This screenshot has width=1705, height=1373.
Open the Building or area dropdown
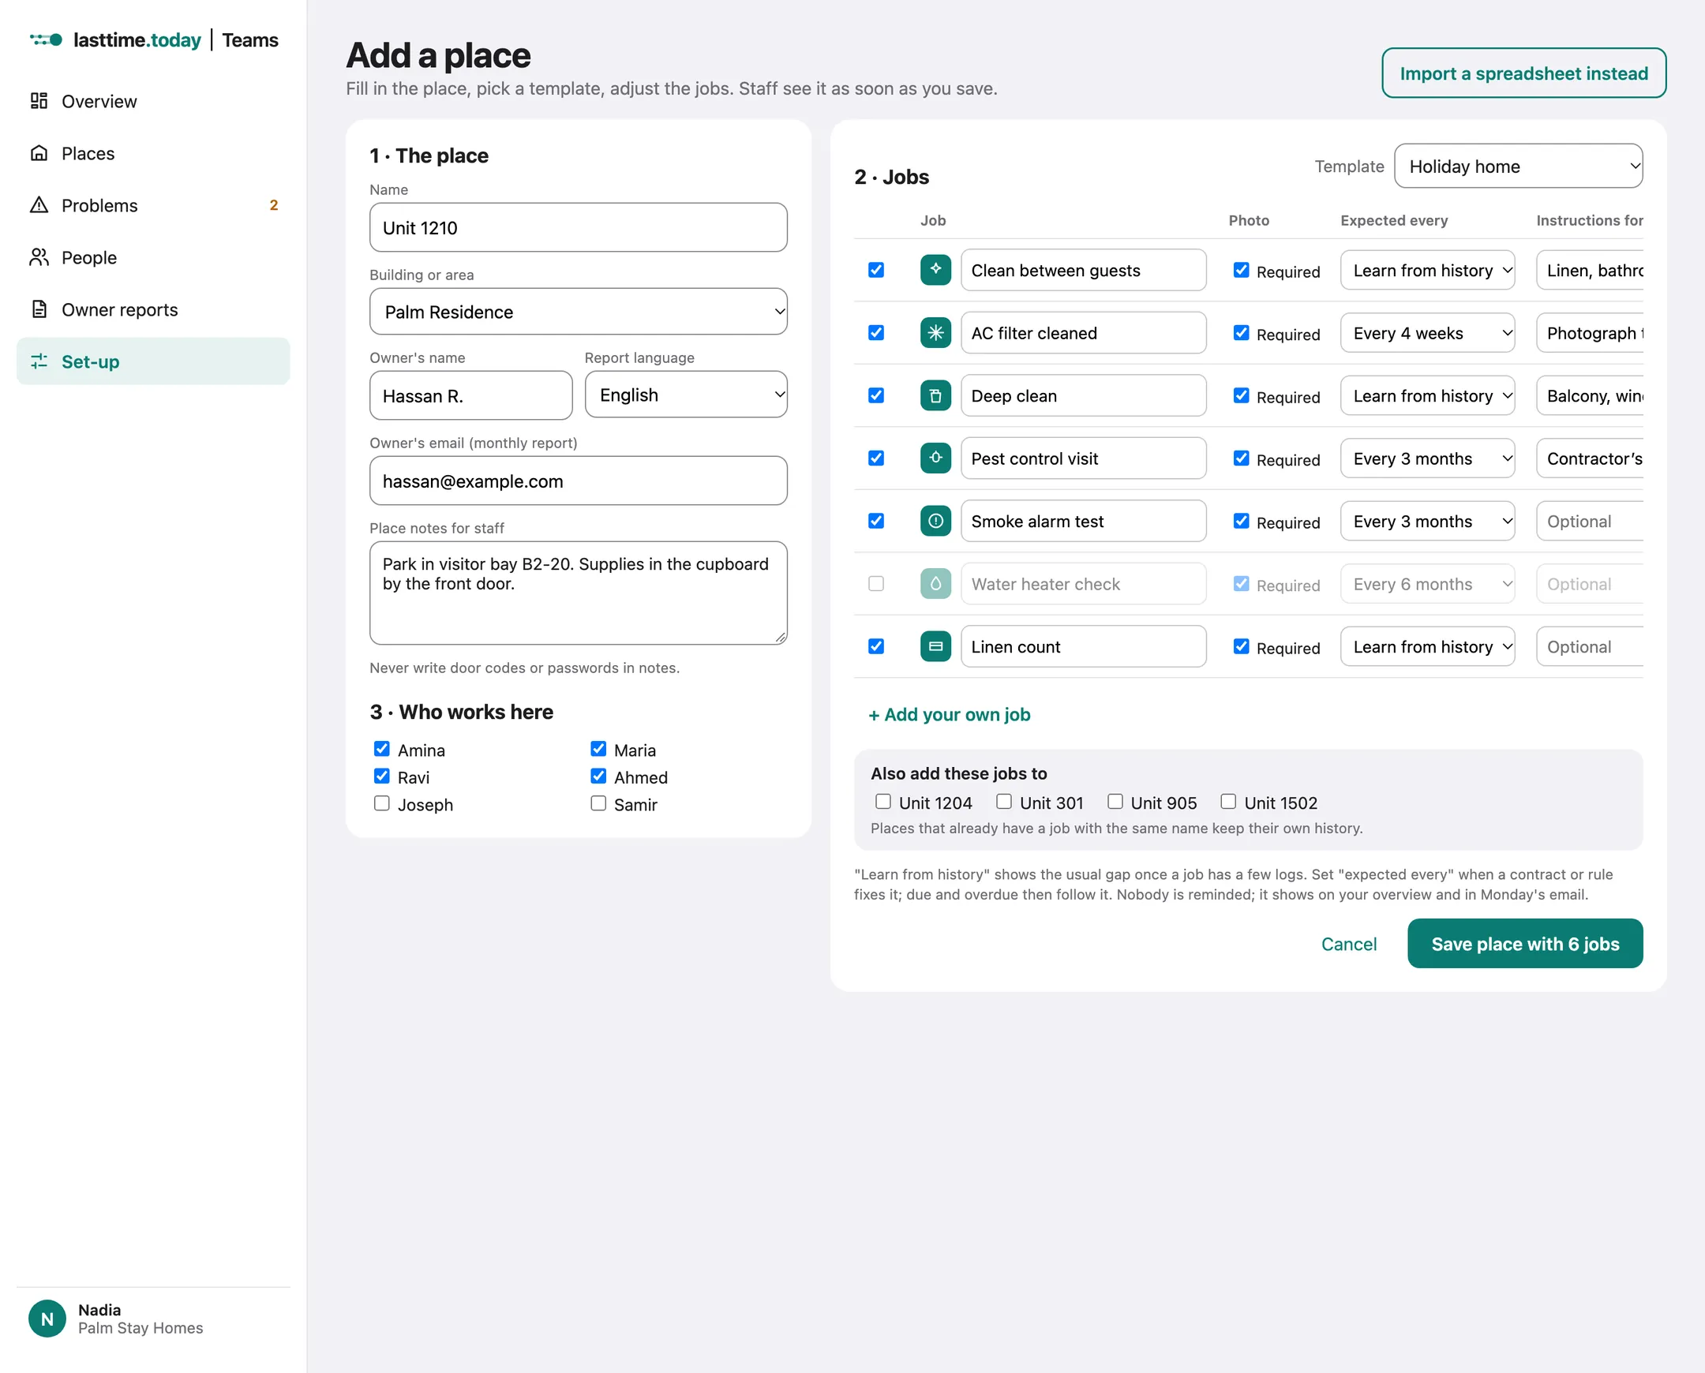tap(579, 312)
